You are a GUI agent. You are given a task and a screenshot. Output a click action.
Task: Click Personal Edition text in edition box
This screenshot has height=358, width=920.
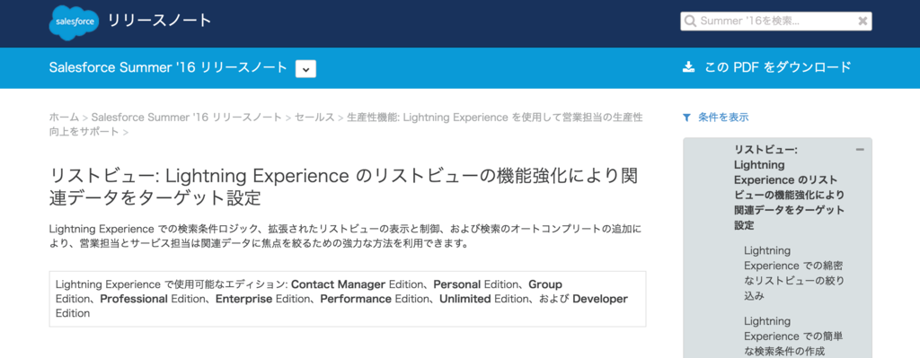475,284
